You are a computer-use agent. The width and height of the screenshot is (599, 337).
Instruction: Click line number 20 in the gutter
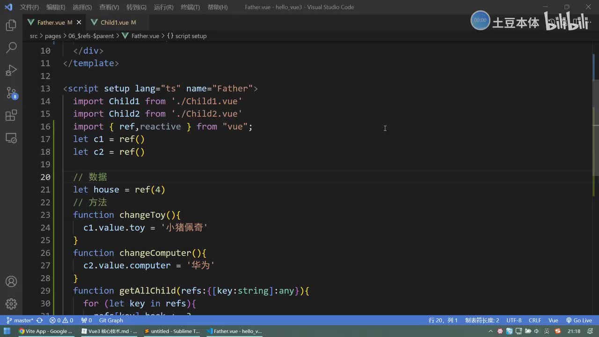(x=45, y=177)
